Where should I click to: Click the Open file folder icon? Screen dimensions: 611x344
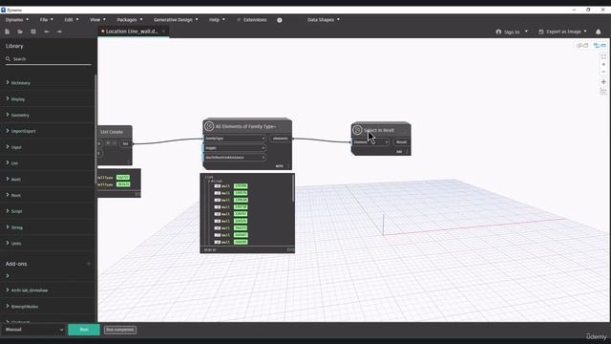(20, 32)
